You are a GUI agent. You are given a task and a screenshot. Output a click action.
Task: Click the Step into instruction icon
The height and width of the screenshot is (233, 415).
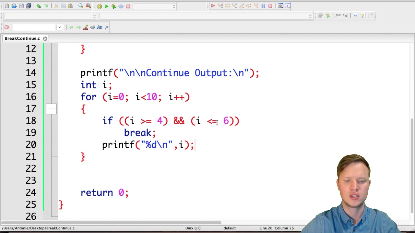(256, 6)
